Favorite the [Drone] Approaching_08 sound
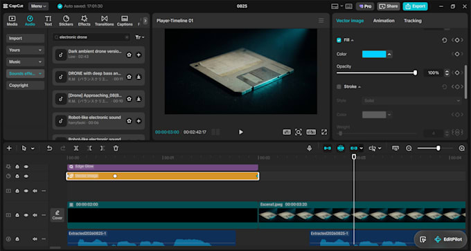This screenshot has width=471, height=251. 129,99
